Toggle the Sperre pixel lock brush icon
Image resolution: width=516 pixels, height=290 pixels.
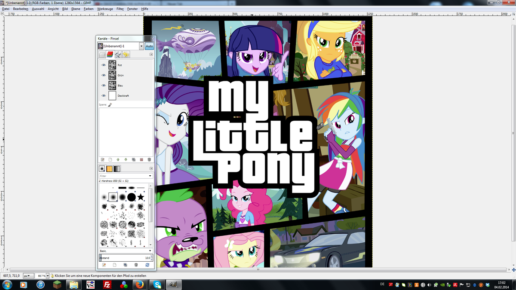110,104
